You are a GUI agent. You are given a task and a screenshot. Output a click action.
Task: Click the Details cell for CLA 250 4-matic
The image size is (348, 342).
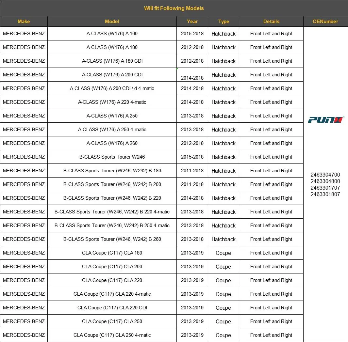[271, 335]
